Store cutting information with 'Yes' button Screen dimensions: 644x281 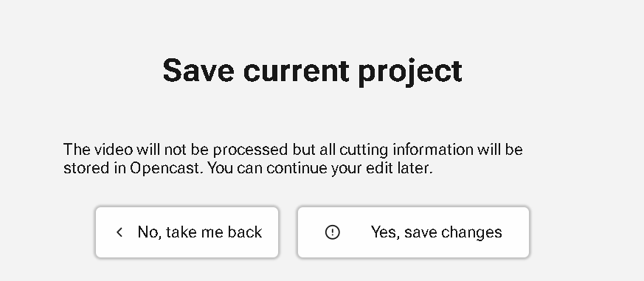(413, 232)
